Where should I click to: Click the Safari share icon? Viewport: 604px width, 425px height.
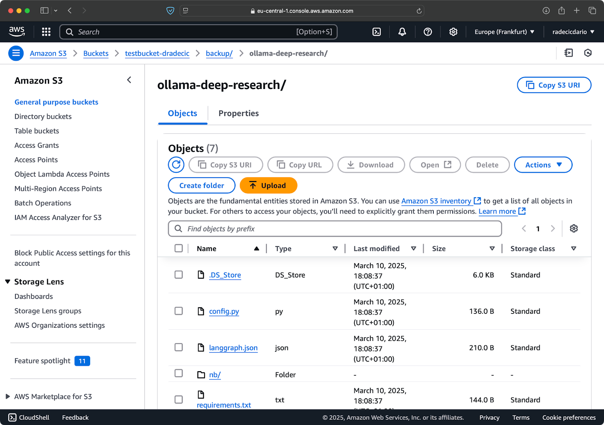(x=561, y=11)
